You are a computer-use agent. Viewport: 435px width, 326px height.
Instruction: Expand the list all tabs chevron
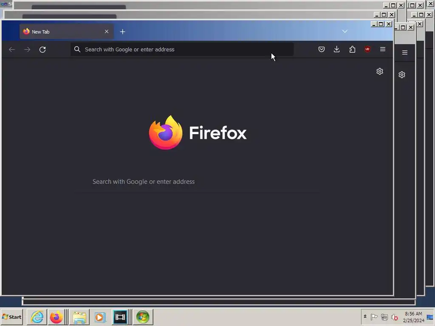pyautogui.click(x=345, y=31)
